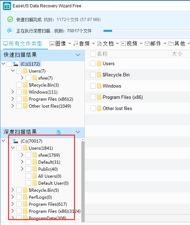
Task: Click the green quick scan complete checkmark icon
Action: pyautogui.click(x=10, y=19)
